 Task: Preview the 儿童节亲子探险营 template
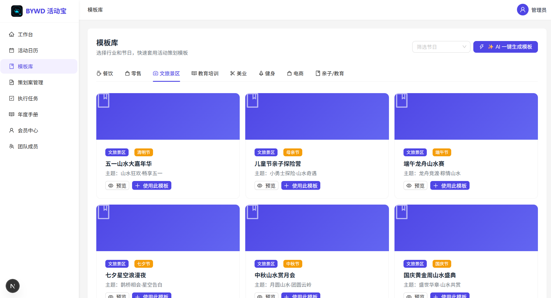(x=266, y=185)
